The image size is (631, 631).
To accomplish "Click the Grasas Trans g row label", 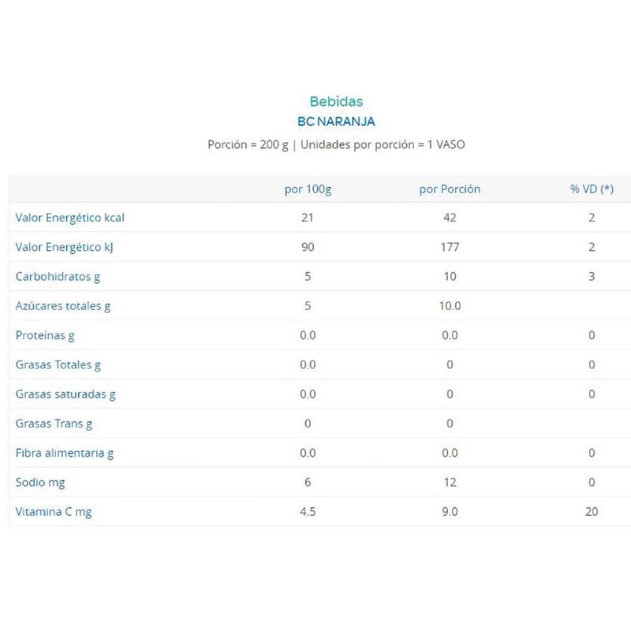I will (x=54, y=424).
